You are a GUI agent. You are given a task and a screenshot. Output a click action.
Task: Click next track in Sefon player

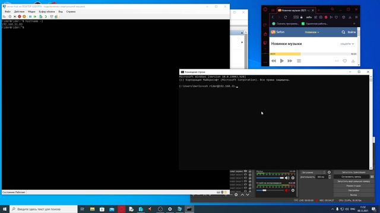(290, 61)
